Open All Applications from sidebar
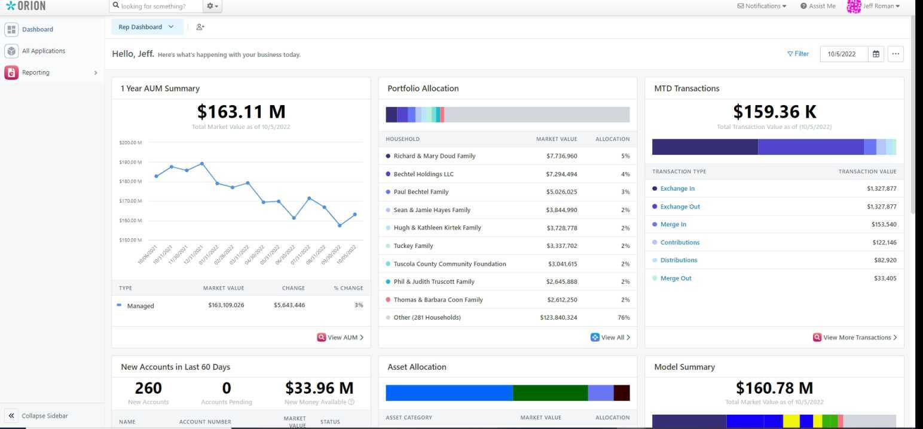The image size is (923, 429). tap(43, 51)
